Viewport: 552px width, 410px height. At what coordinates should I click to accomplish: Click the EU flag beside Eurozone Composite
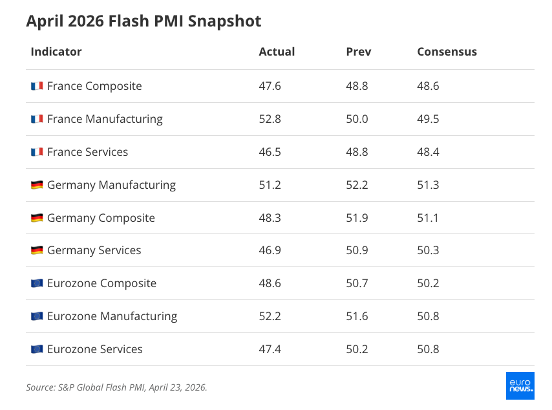click(x=37, y=283)
